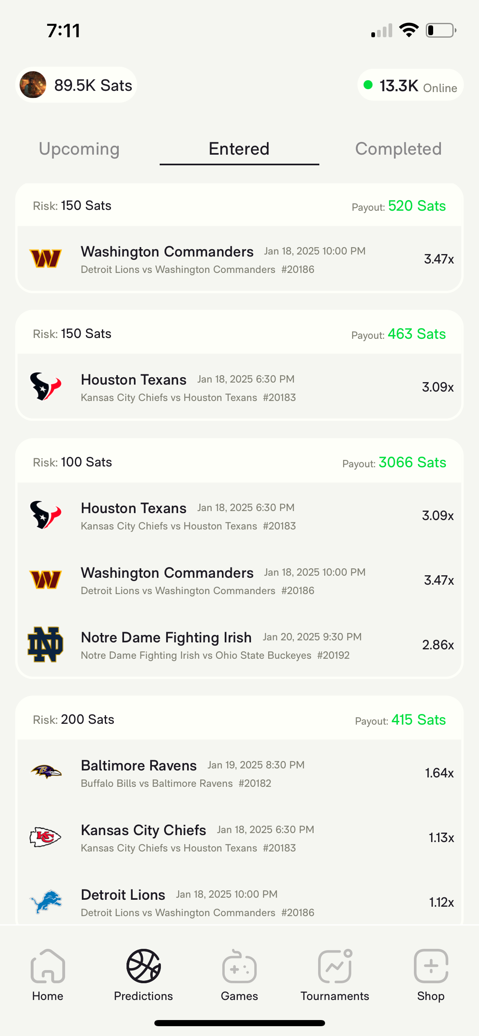Open the Home tab icon
Viewport: 479px width, 1036px height.
tap(47, 966)
